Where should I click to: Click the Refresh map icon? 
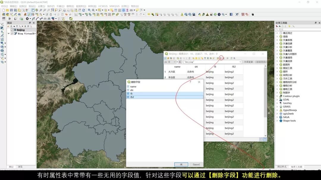[x=84, y=10]
